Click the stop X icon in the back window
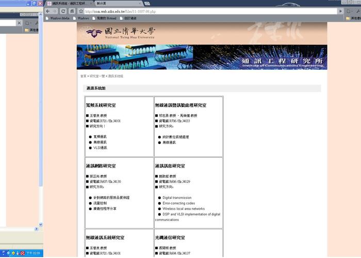The image size is (361, 258). tap(19, 23)
